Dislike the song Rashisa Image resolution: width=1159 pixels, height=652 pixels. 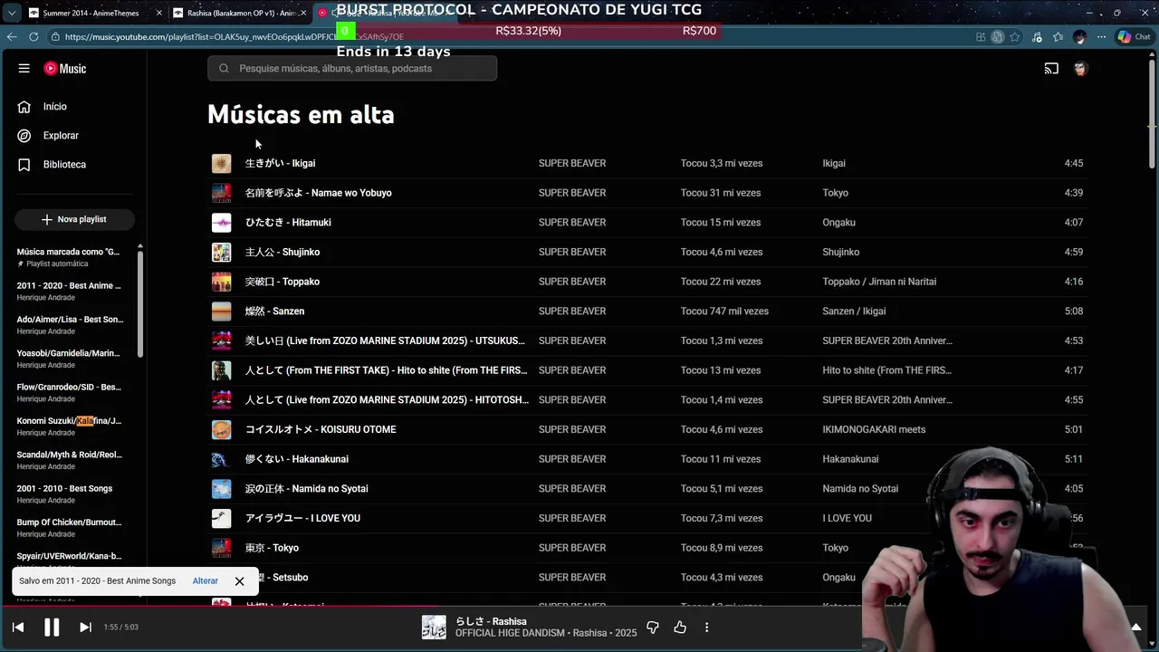click(653, 627)
